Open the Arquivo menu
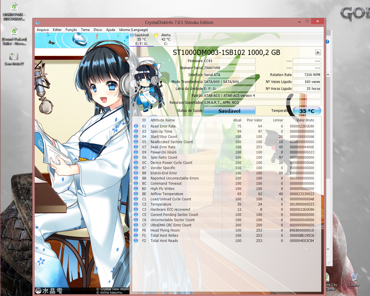This screenshot has height=296, width=370. (43, 30)
